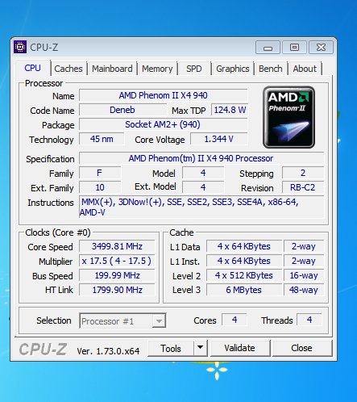Maximize the CPU-Z window

(x=294, y=48)
